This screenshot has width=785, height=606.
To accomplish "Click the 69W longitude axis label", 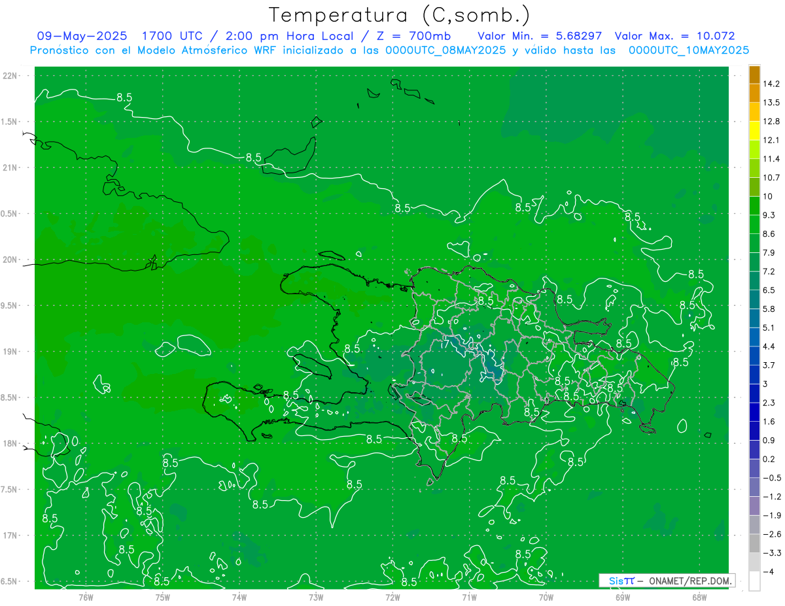I will point(623,598).
